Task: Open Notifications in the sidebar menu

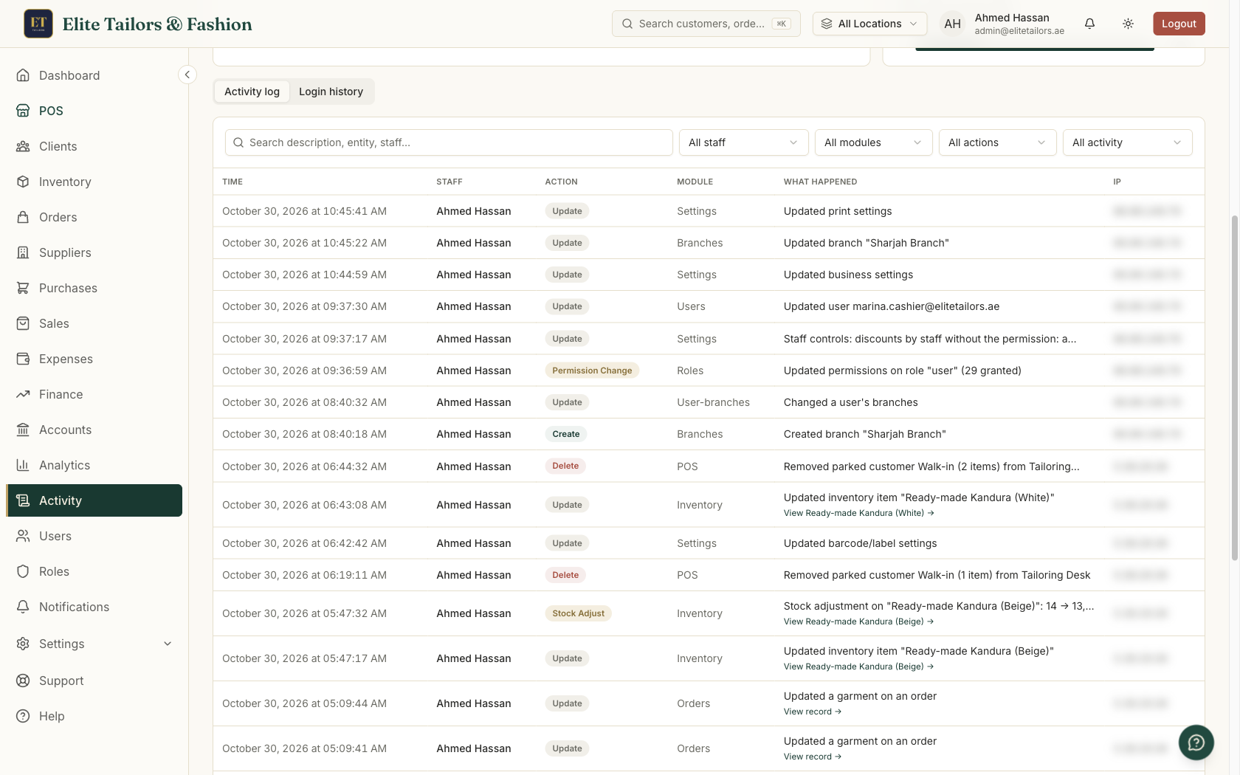Action: 94,607
